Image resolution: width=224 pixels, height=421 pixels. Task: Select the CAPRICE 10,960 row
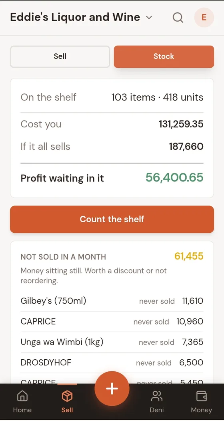(x=112, y=321)
